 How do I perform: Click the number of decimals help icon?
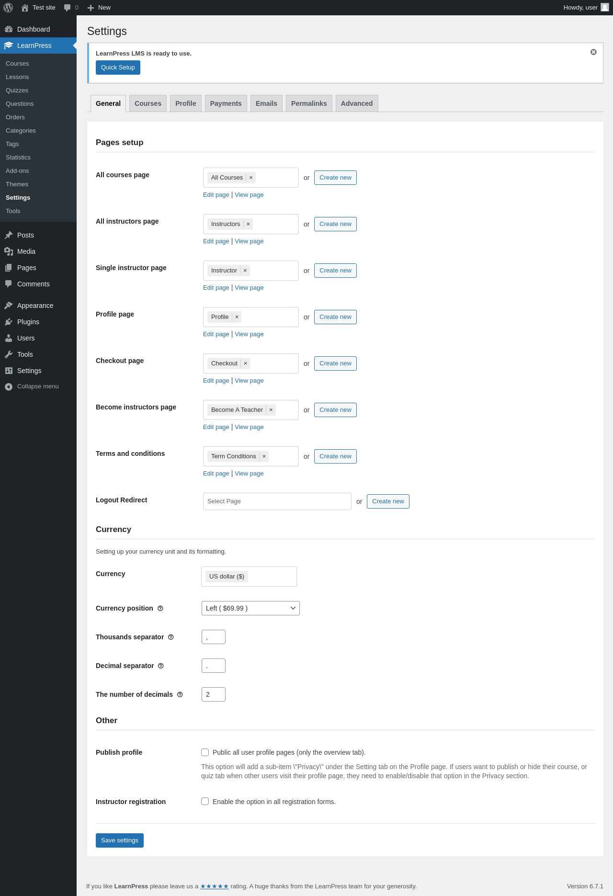[180, 694]
